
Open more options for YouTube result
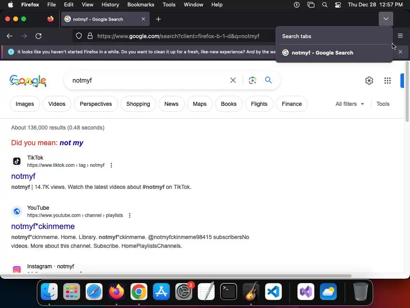click(129, 215)
